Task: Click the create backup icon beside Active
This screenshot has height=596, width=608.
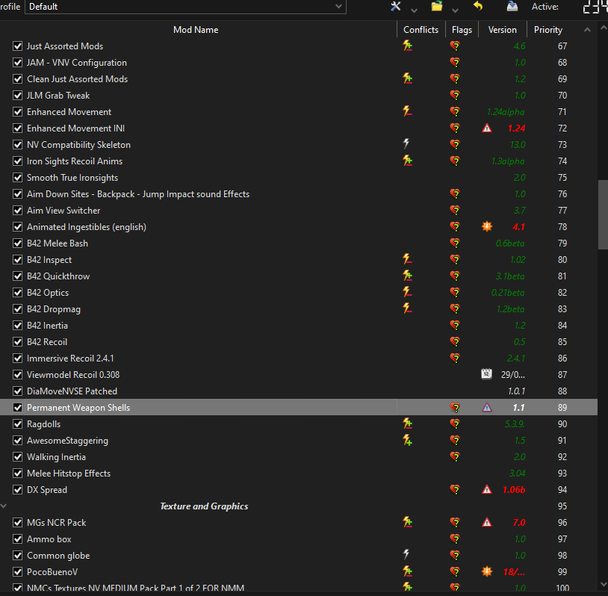Action: pyautogui.click(x=512, y=6)
